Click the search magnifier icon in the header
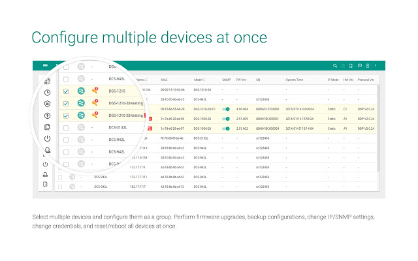This screenshot has height=261, width=418. pos(335,66)
